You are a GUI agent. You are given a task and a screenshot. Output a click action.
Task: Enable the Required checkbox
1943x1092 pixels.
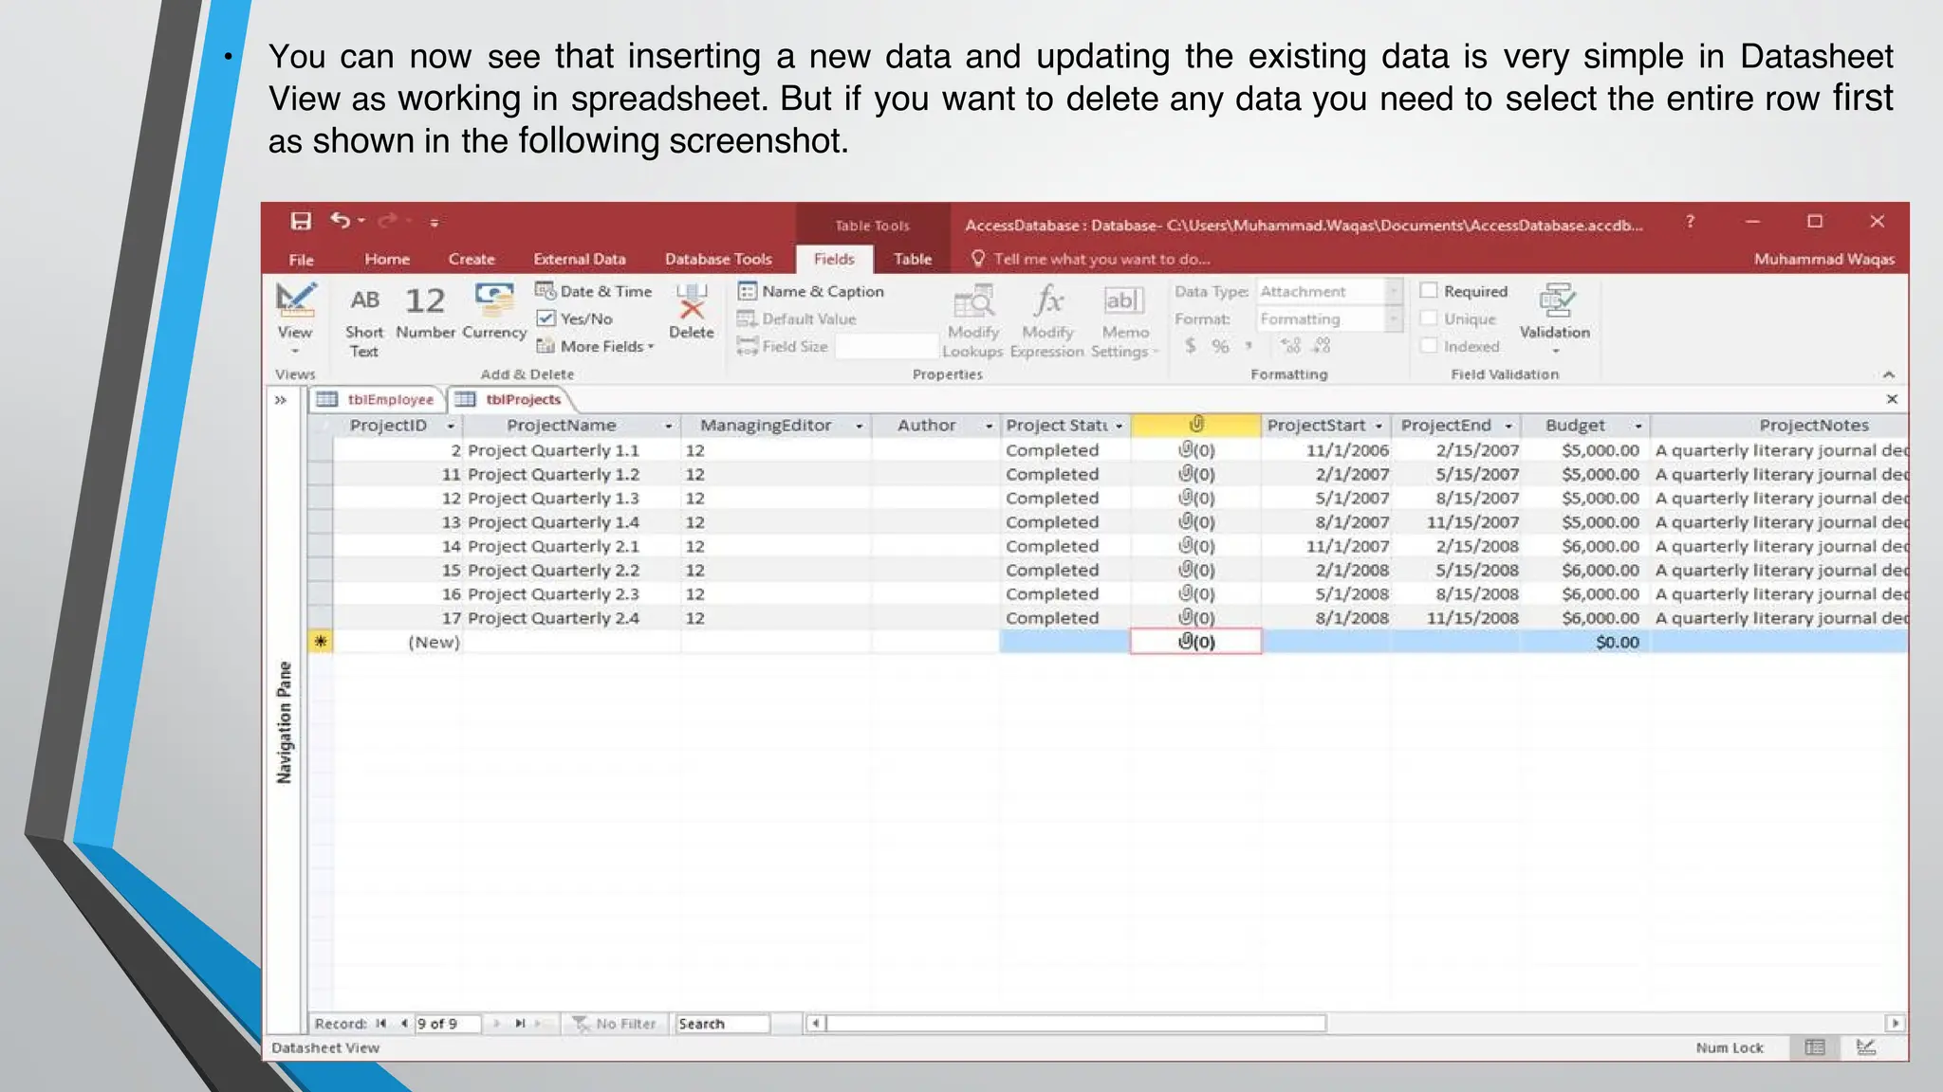pos(1429,290)
